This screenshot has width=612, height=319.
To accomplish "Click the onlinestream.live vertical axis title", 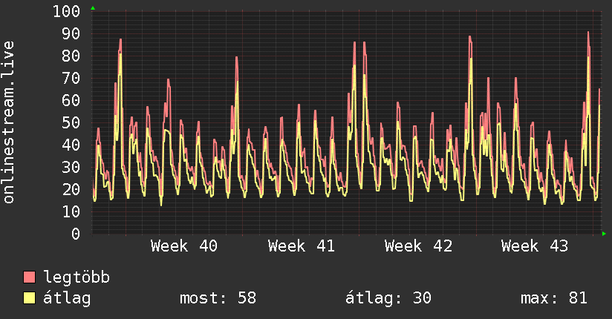I will pos(9,122).
